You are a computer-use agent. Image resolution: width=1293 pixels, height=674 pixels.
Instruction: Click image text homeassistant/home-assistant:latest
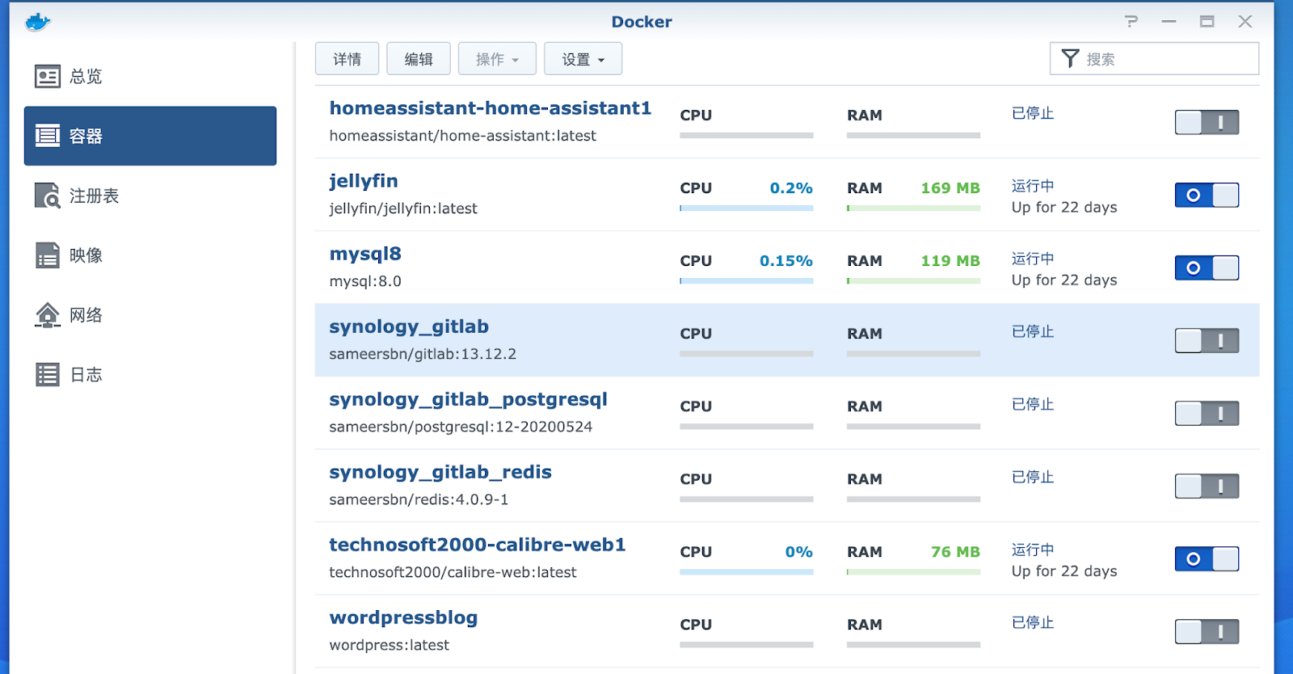[462, 136]
